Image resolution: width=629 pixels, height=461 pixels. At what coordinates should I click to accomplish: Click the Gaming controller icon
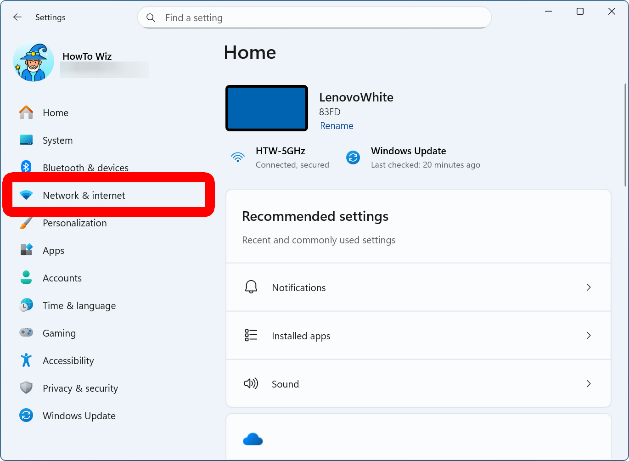click(26, 332)
